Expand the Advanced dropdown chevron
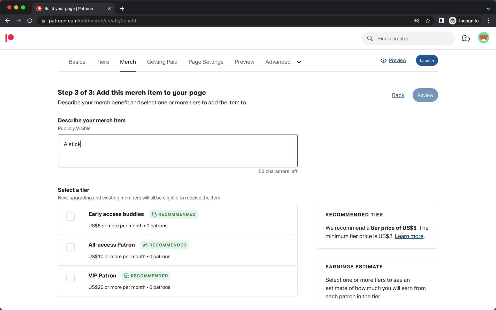 (299, 62)
